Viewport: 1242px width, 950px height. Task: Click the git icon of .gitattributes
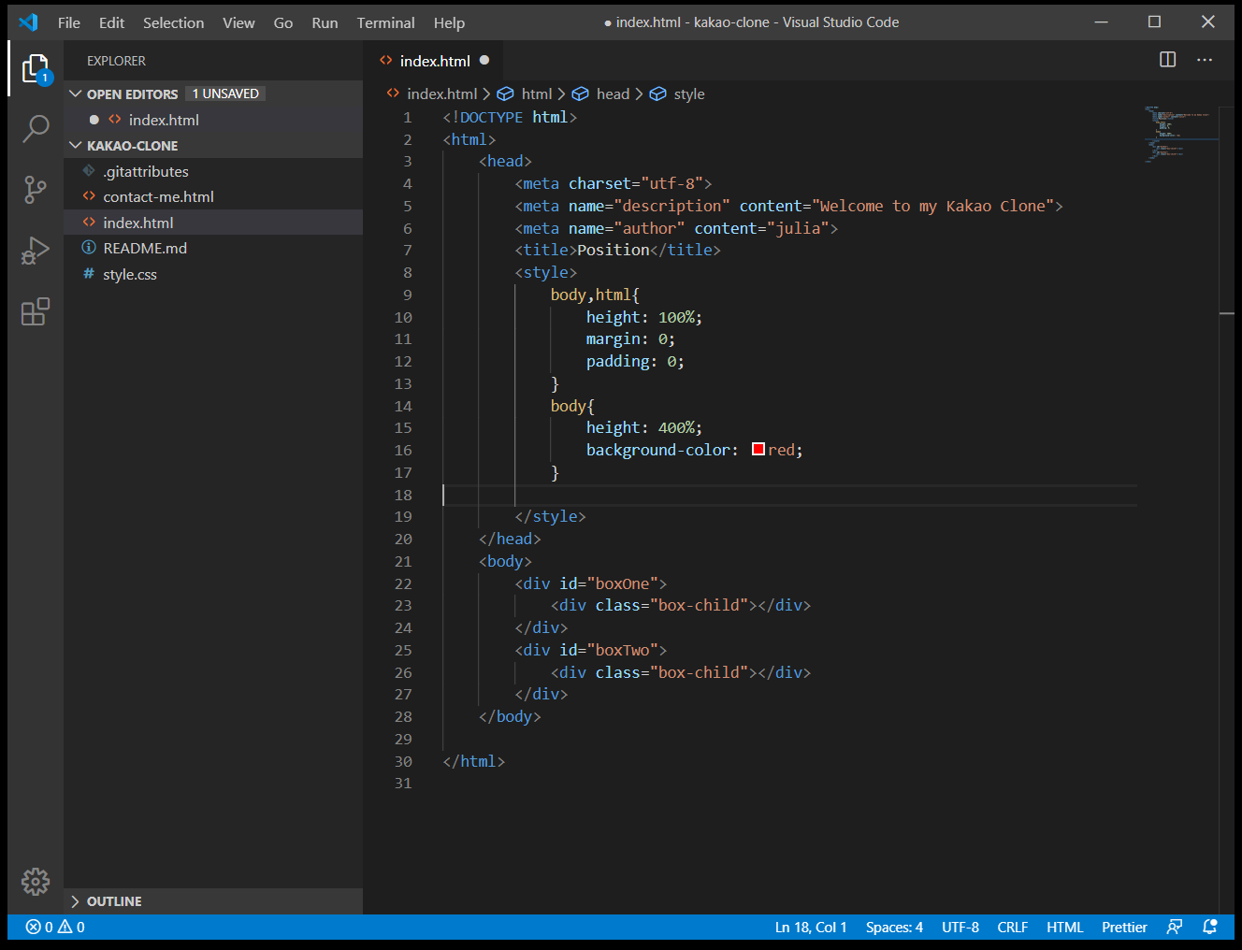point(89,171)
